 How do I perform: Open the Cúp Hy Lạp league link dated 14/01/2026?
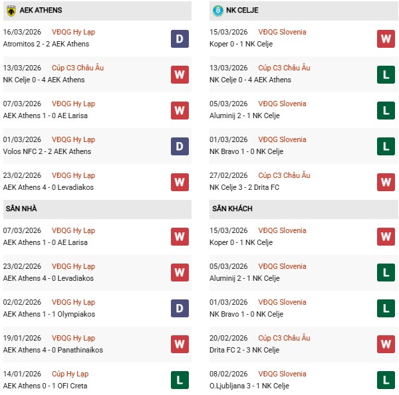(72, 374)
